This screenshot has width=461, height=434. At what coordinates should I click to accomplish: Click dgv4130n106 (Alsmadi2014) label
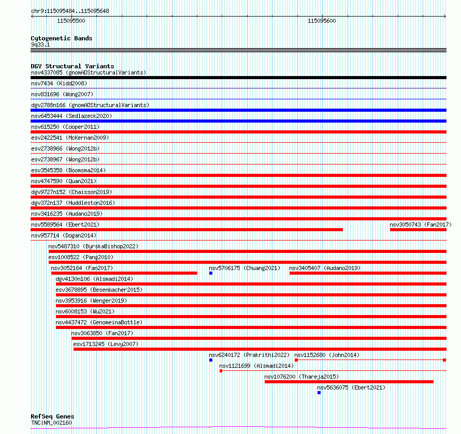(94, 279)
